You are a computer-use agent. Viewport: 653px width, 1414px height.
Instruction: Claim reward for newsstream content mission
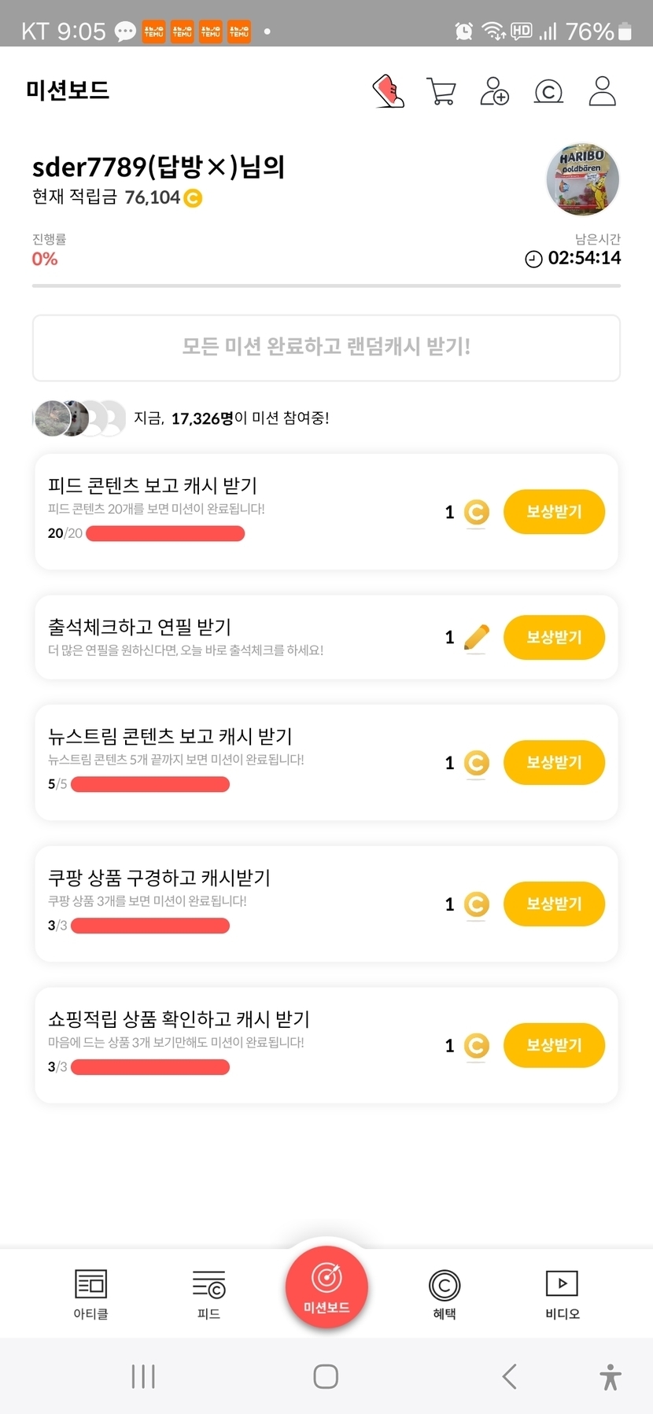(554, 763)
